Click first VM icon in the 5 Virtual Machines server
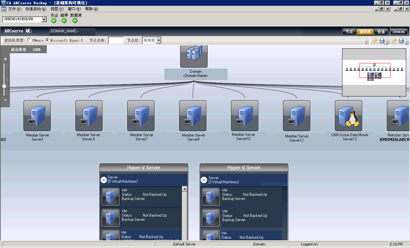The image size is (410, 248). click(x=111, y=196)
